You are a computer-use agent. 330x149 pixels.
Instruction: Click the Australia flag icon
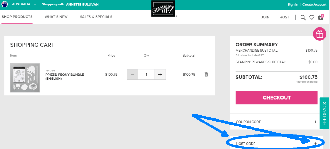pos(5,4)
